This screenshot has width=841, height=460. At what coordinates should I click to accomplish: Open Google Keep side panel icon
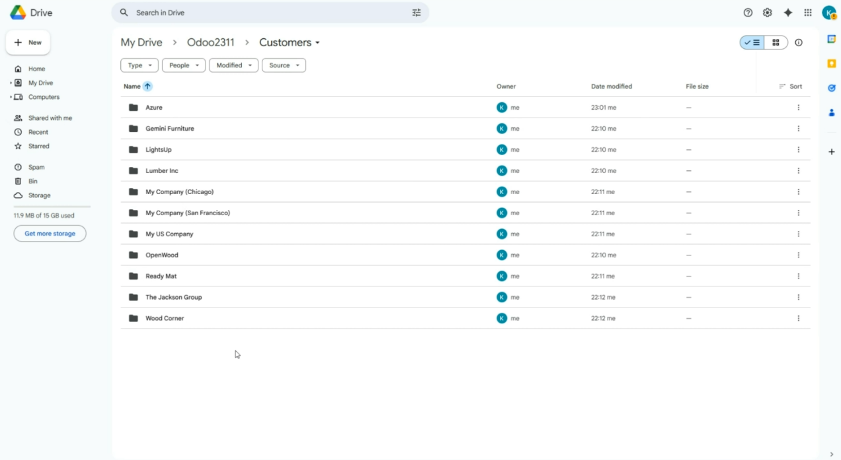[x=832, y=64]
